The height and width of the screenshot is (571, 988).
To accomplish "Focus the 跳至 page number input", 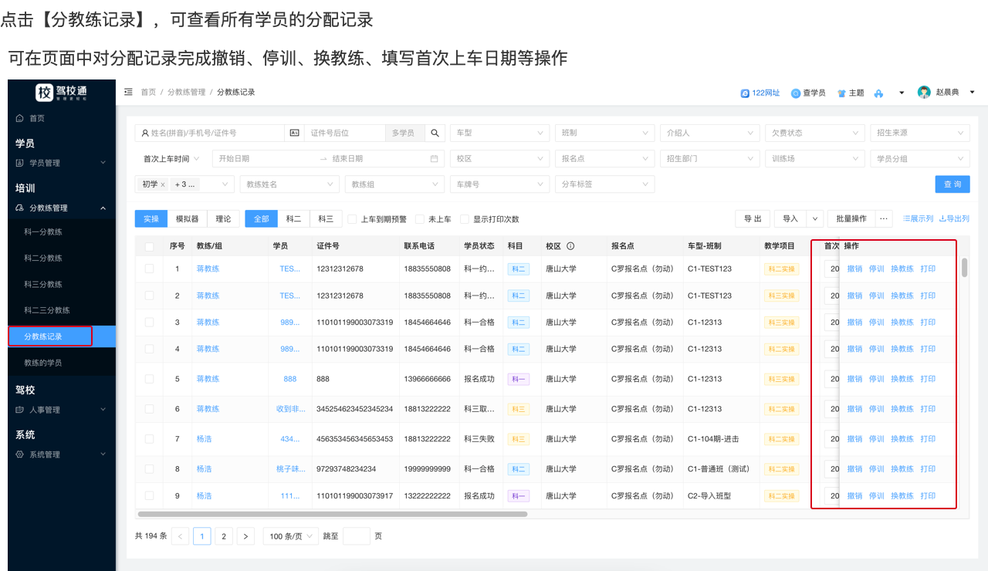I will coord(357,536).
